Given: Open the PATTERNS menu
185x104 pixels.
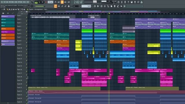Looking at the screenshot, I should click(12, 2).
